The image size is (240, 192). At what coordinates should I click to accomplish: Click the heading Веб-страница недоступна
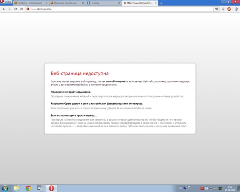tap(79, 73)
